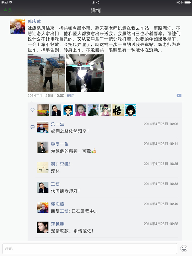192x256 pixels.
Task: Tap the emoji smiley icon beside comment box
Action: (x=184, y=248)
